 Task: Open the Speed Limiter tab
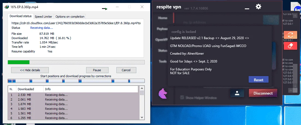(43, 17)
